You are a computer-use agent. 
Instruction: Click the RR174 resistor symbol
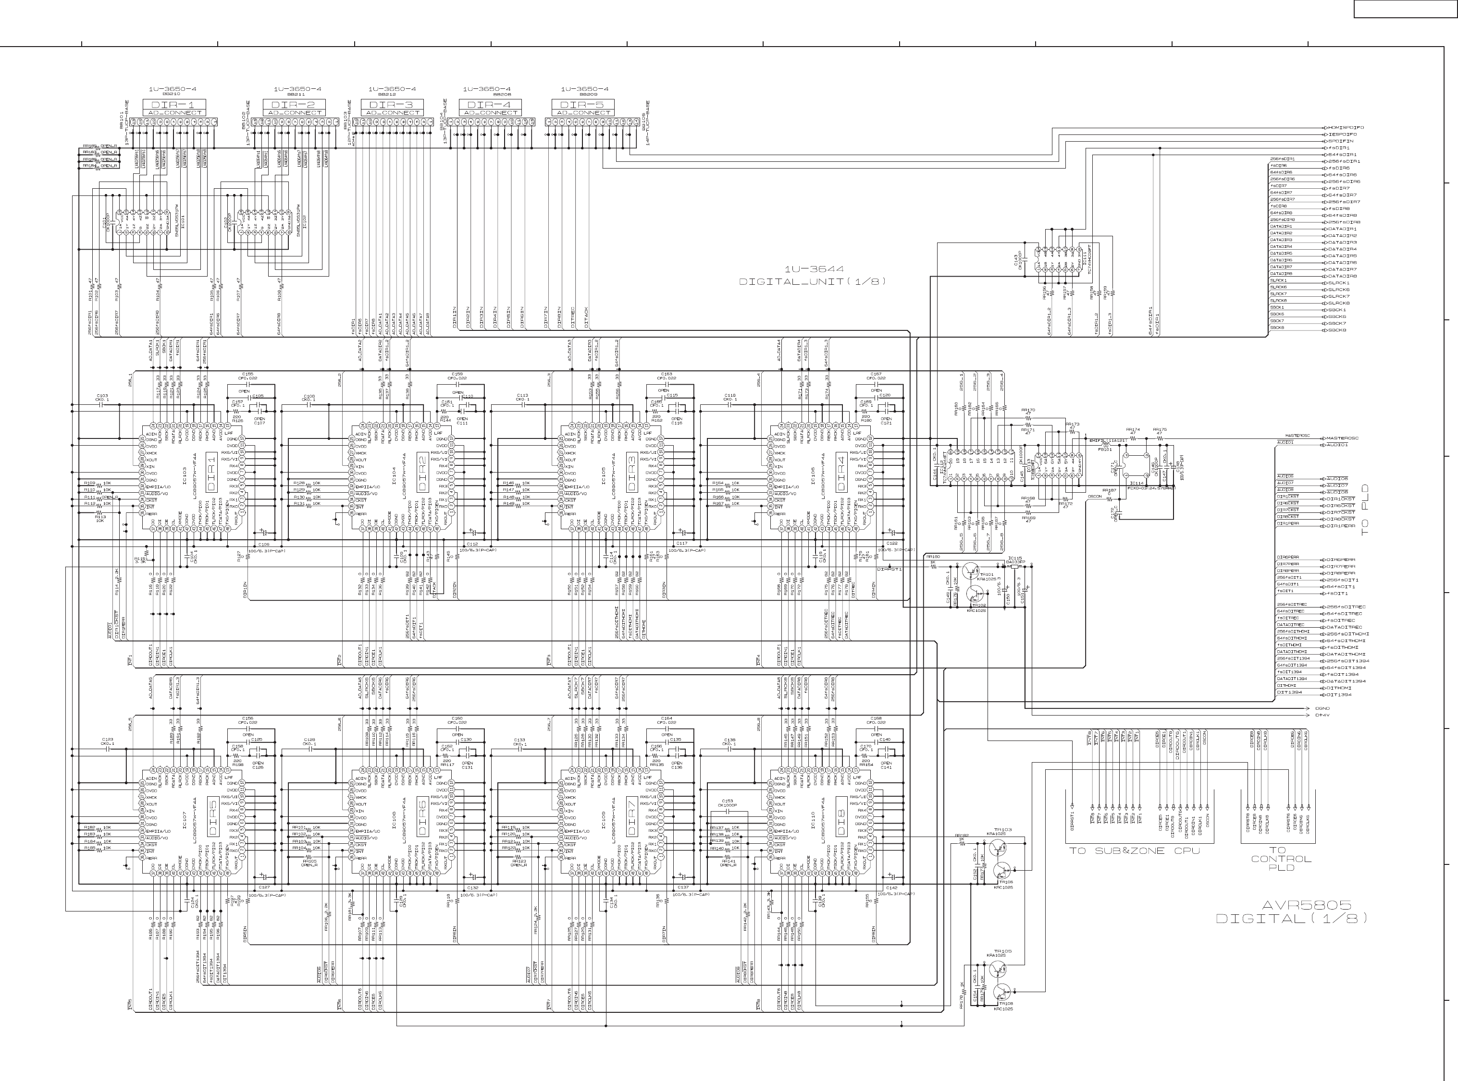pyautogui.click(x=1133, y=438)
